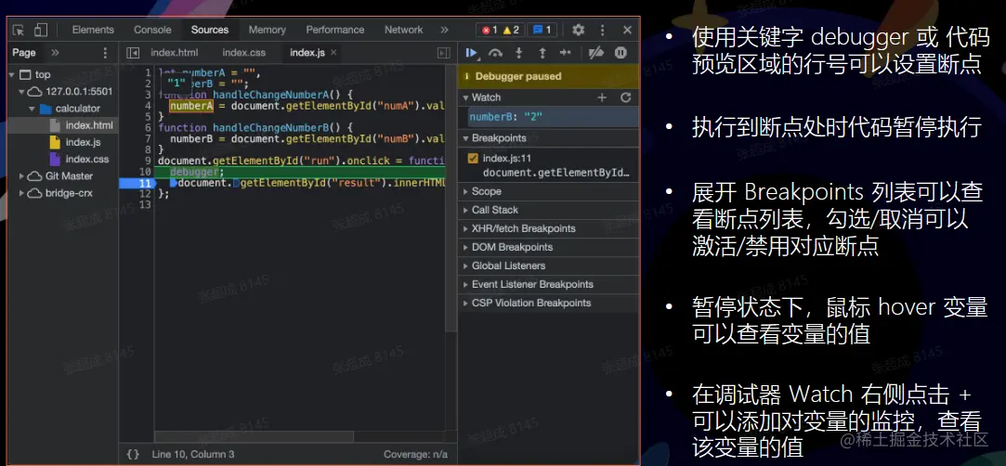Activate the inspect element picker icon
Screen dimensions: 1006x466
[x=18, y=30]
